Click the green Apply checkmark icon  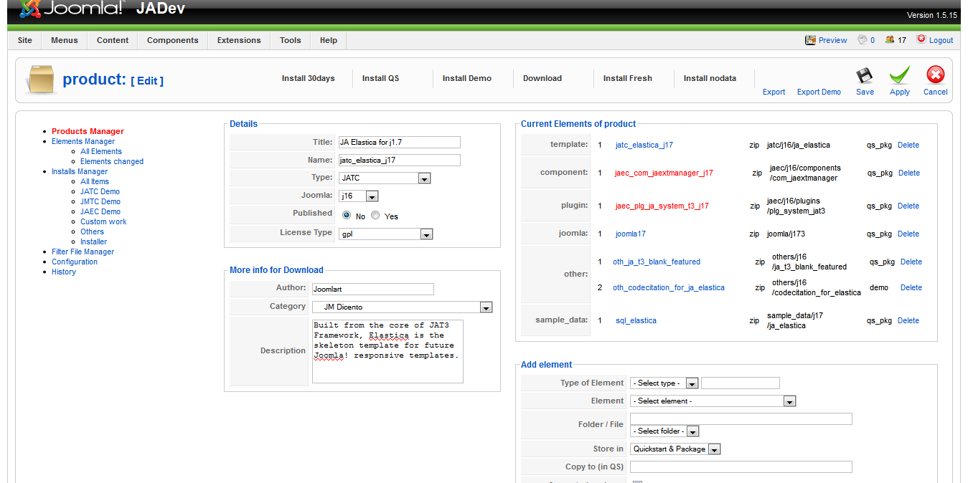[x=900, y=75]
